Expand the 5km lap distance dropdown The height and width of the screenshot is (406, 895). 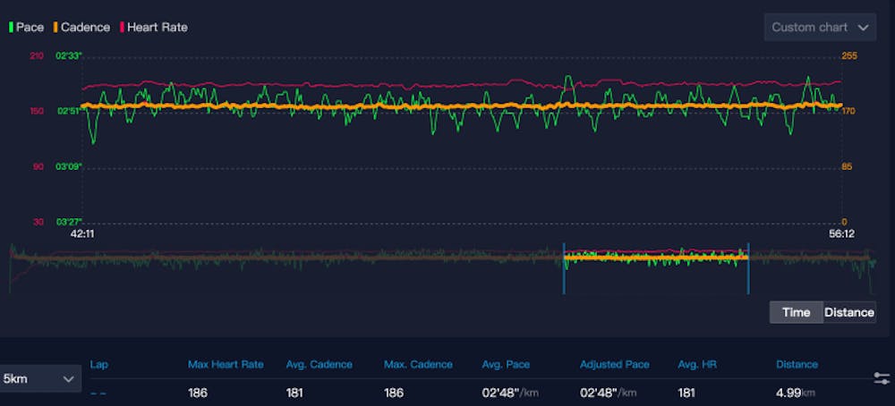40,378
